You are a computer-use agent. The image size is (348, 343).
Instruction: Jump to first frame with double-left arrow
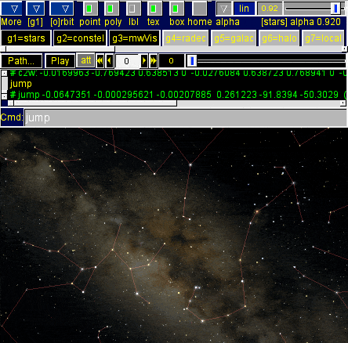click(x=100, y=61)
